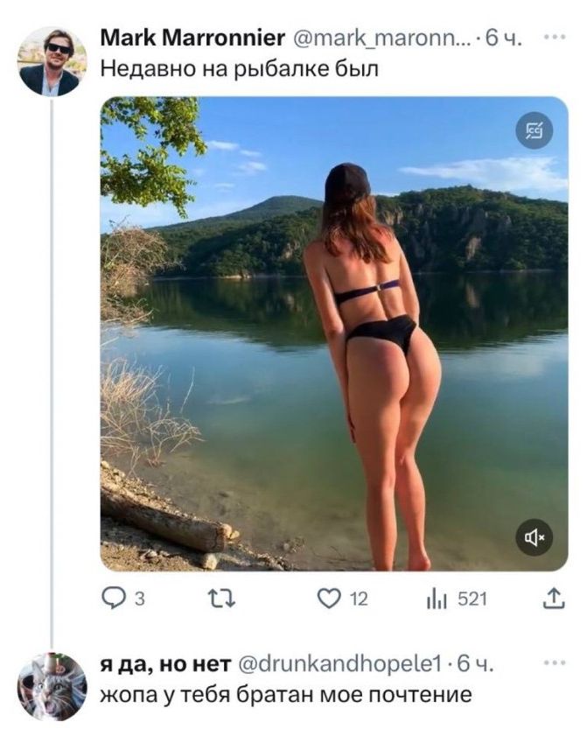Open the three-dot menu on Mark Marronnier's tweet
The height and width of the screenshot is (736, 587).
point(556,37)
